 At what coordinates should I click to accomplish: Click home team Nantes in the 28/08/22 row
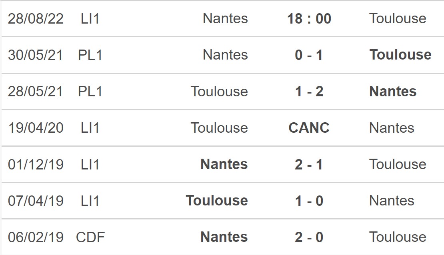click(x=225, y=19)
